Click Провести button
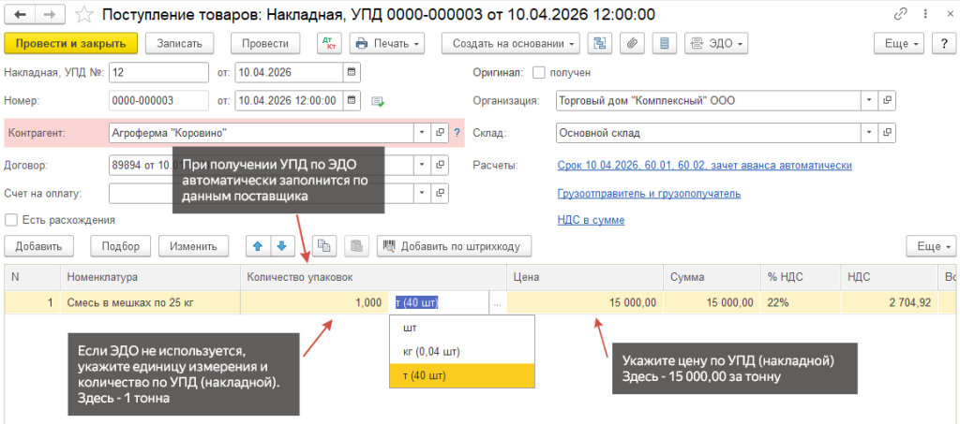Image resolution: width=960 pixels, height=424 pixels. (265, 43)
